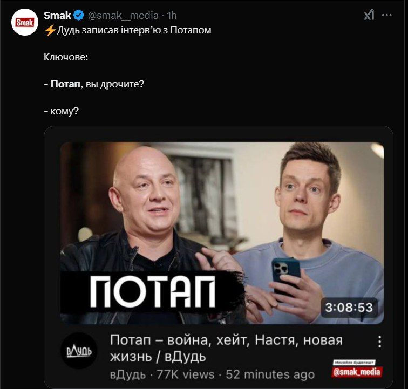Click the headline 'Дудь записав інтерв'ю з Потапом'
This screenshot has height=389, width=408.
(x=134, y=30)
